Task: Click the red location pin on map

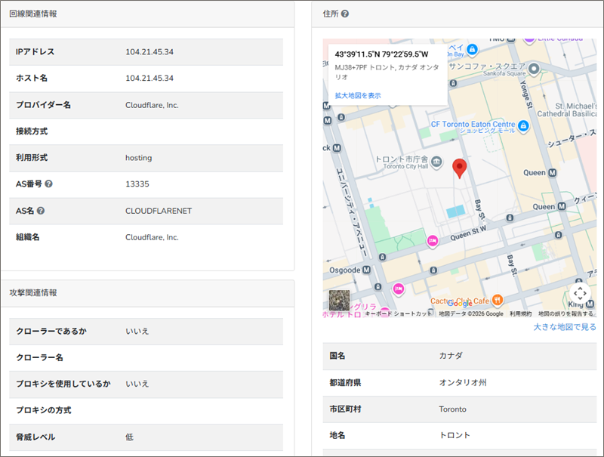Action: coord(459,168)
